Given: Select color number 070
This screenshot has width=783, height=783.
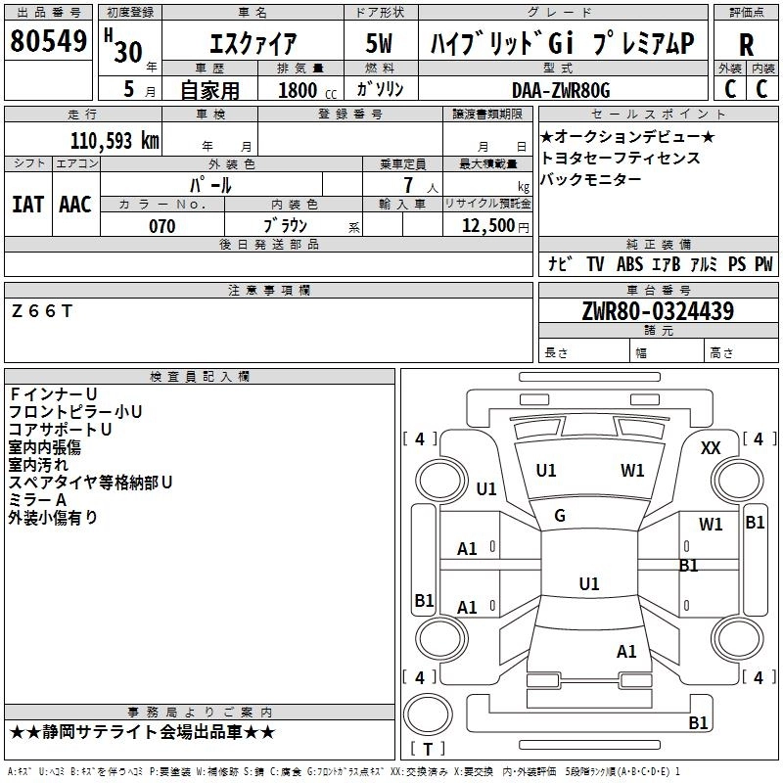Looking at the screenshot, I should (161, 226).
